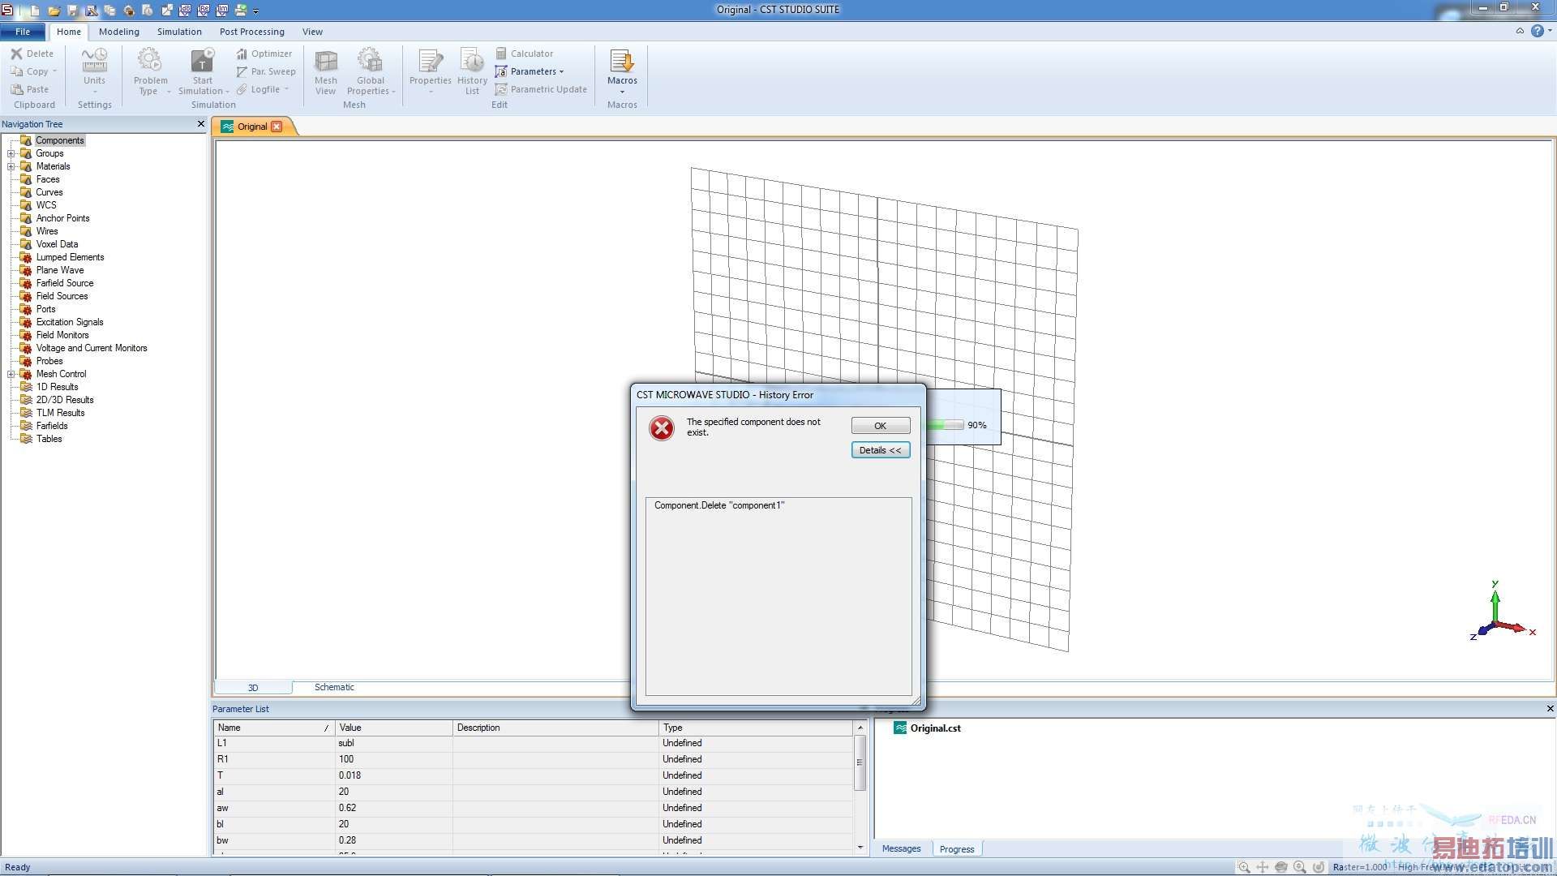Switch to the 3D view tab
The height and width of the screenshot is (876, 1557).
point(253,688)
